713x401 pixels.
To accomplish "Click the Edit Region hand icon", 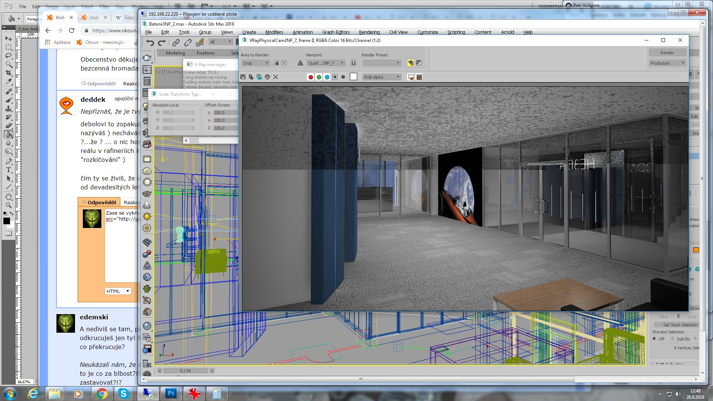I will (x=276, y=63).
